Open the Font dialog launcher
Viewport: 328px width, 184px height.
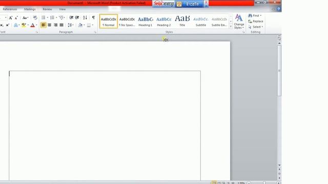(x=36, y=32)
